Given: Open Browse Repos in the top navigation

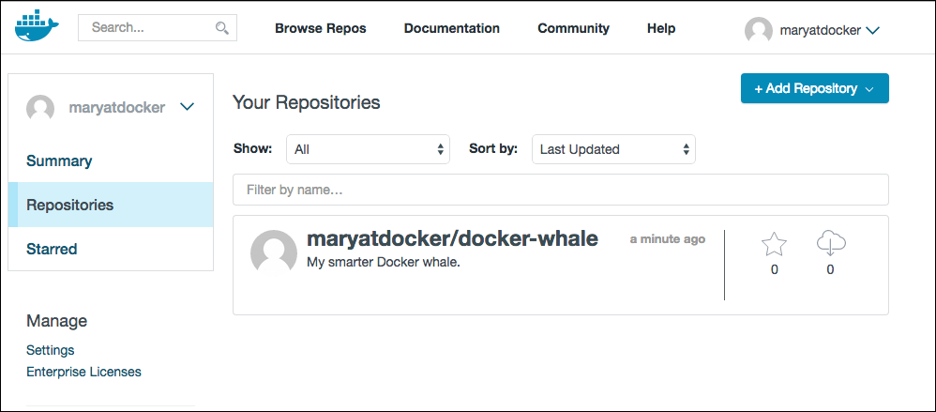Looking at the screenshot, I should tap(320, 28).
